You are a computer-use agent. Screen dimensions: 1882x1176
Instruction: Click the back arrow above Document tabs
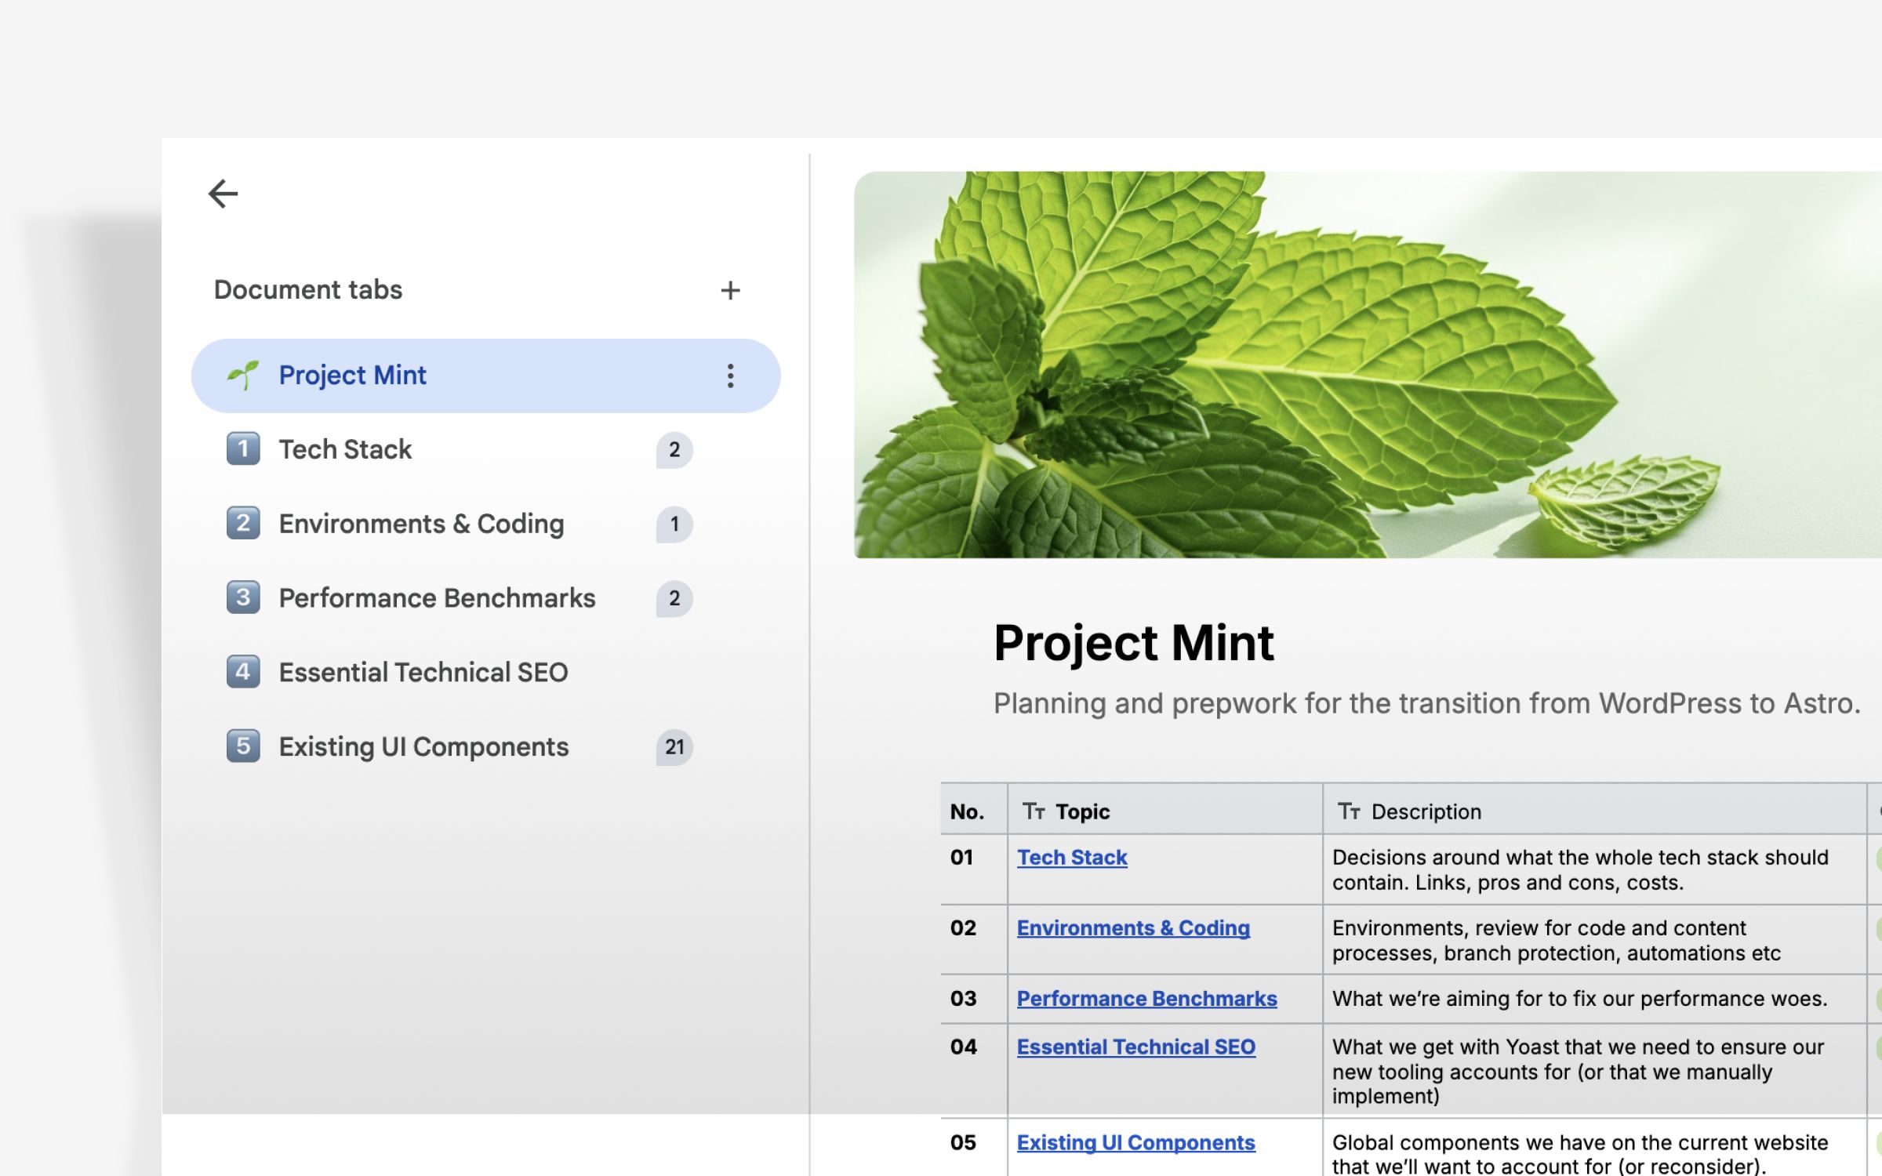tap(223, 194)
